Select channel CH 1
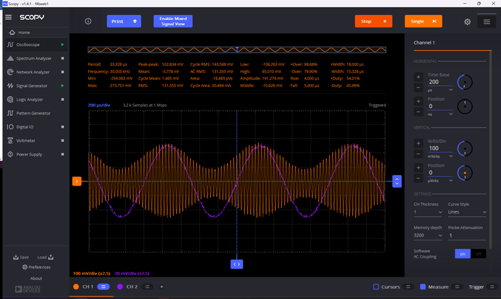 (x=84, y=287)
